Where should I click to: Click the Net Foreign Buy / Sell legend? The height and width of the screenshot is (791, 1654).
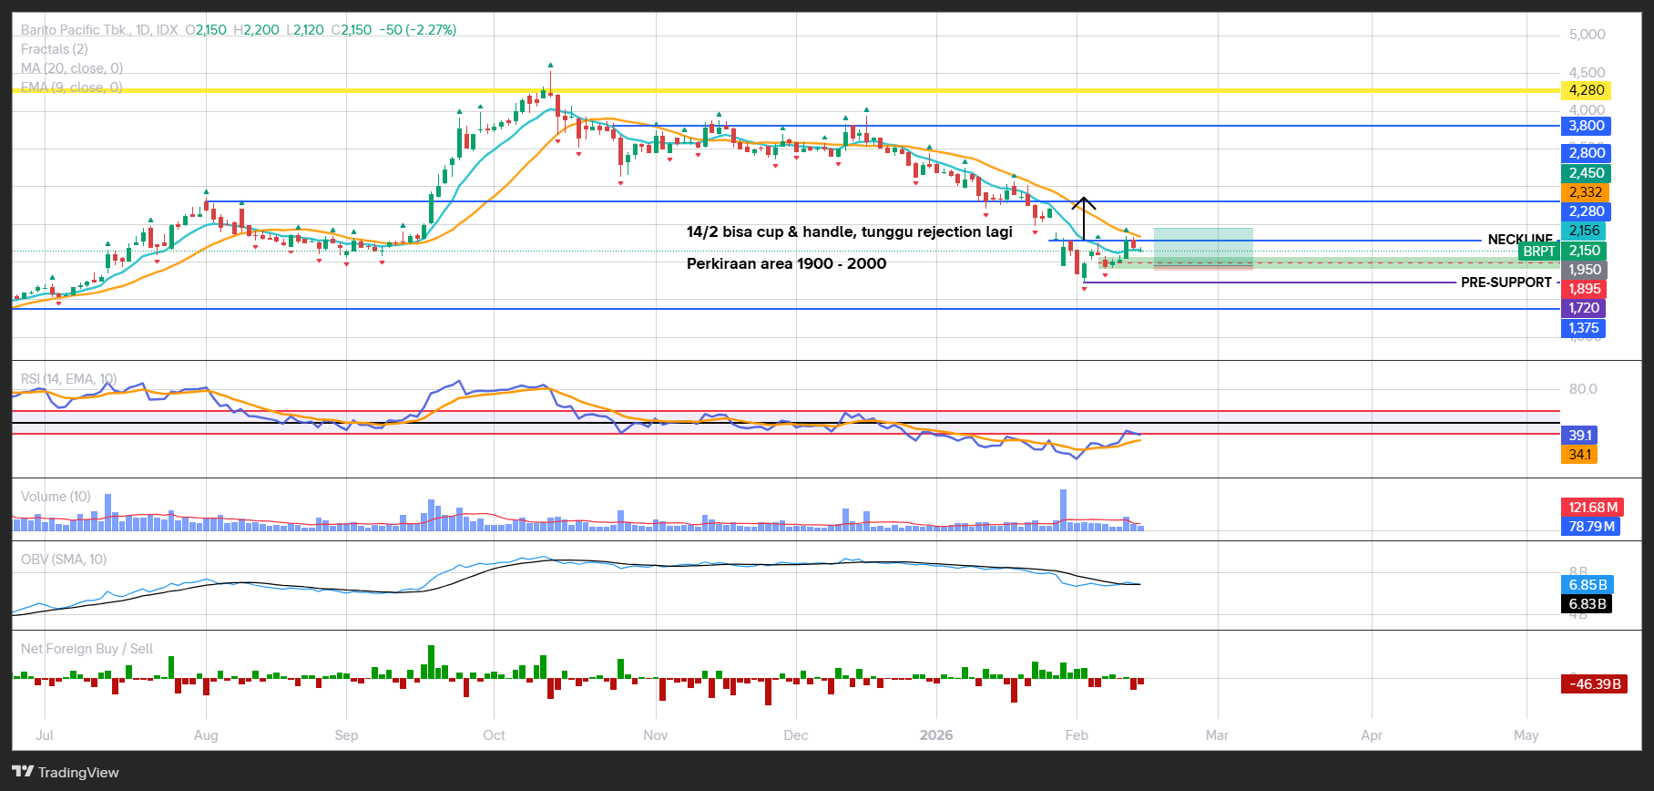tap(87, 649)
